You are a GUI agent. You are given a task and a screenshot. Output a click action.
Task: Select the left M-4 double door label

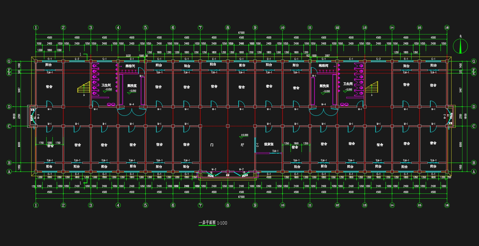point(132,104)
